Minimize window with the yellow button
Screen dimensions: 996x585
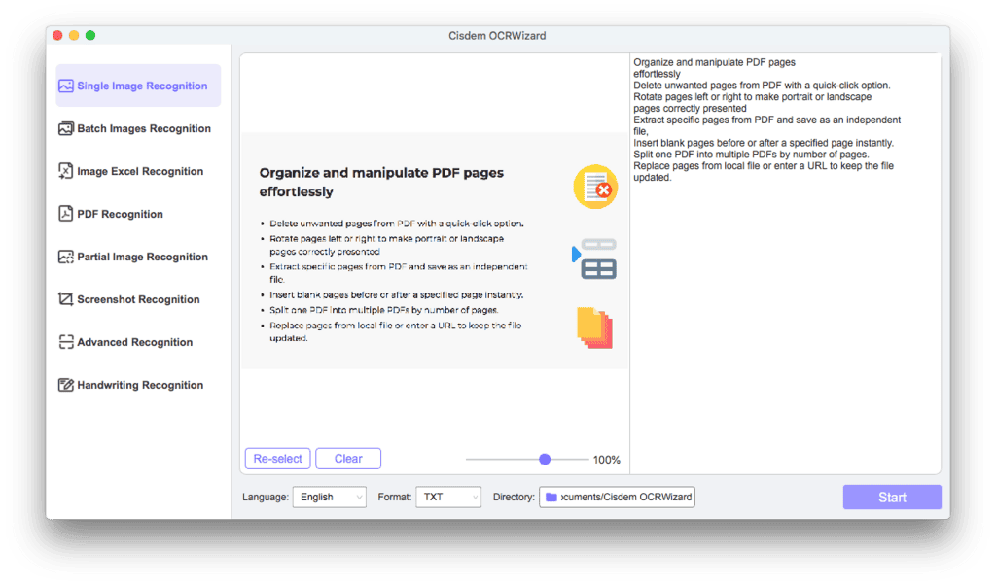pos(74,36)
